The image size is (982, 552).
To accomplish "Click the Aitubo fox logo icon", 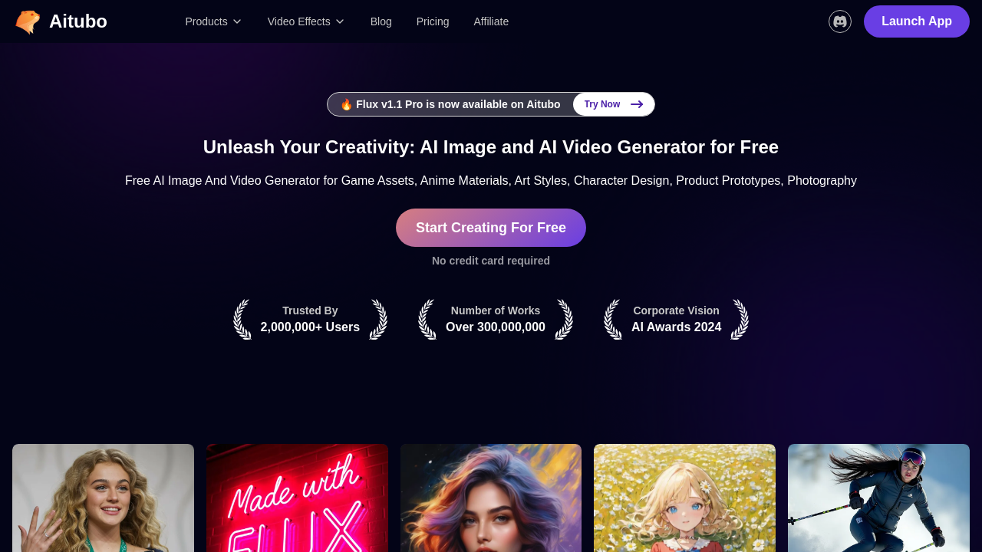I will (28, 21).
